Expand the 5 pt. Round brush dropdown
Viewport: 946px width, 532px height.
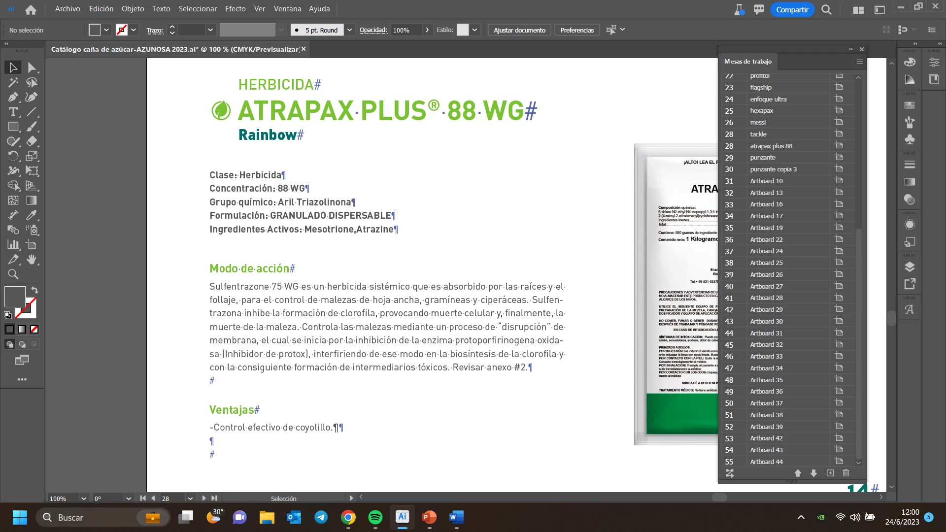pos(349,30)
